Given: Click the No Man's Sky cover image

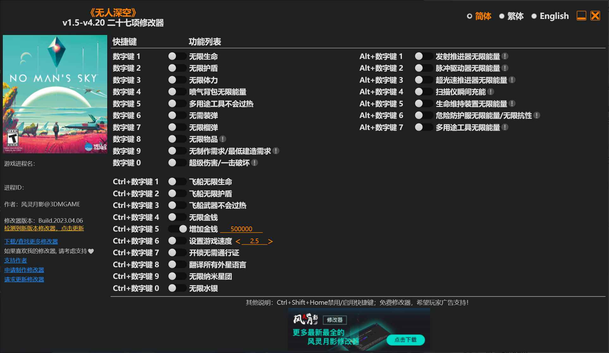Looking at the screenshot, I should click(x=55, y=94).
